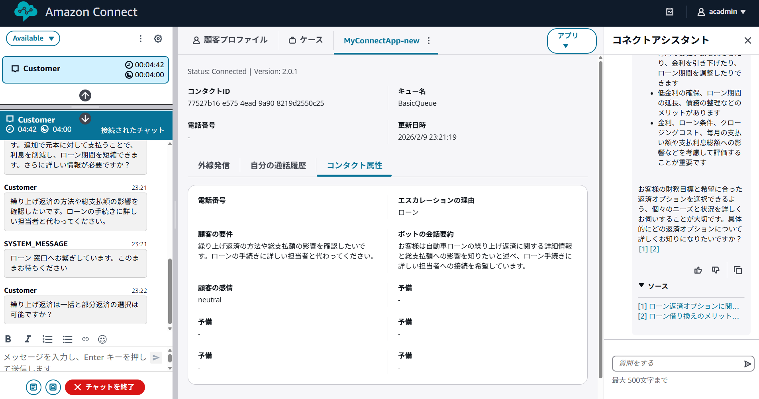Select the 外線発信 tab
759x399 pixels.
214,165
